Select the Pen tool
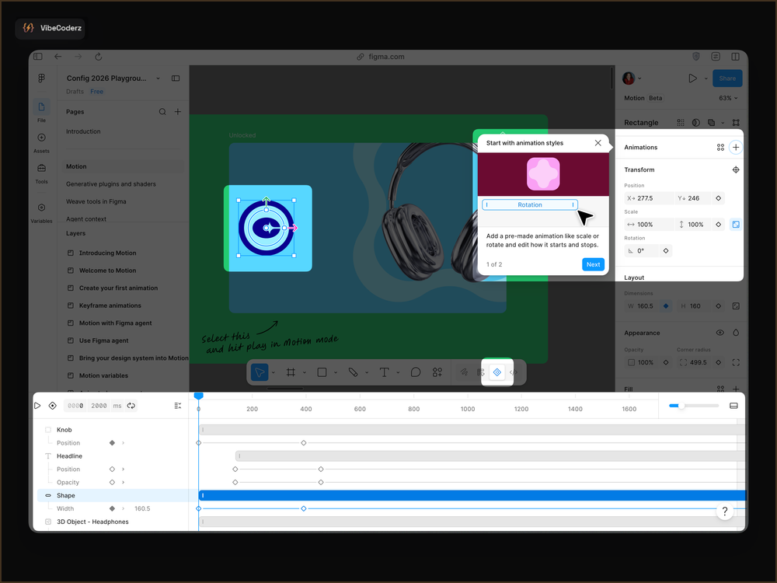The width and height of the screenshot is (777, 583). 353,372
